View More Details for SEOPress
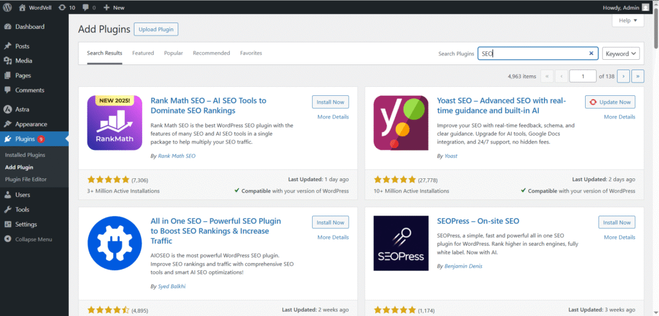Screen dimensions: 659x316 (x=620, y=237)
